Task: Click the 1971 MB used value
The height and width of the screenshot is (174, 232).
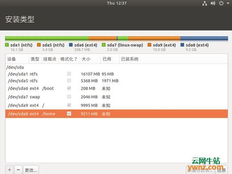Action: [110, 81]
